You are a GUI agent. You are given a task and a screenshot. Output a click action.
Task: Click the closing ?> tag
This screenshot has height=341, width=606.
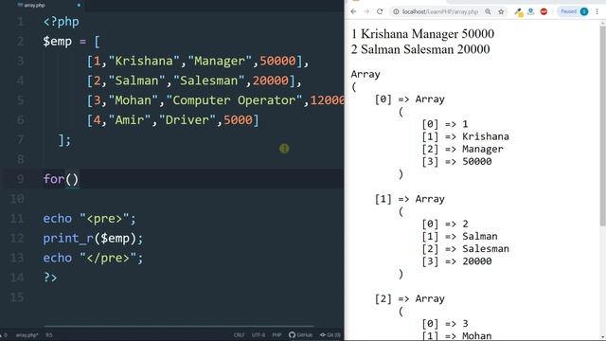coord(50,278)
